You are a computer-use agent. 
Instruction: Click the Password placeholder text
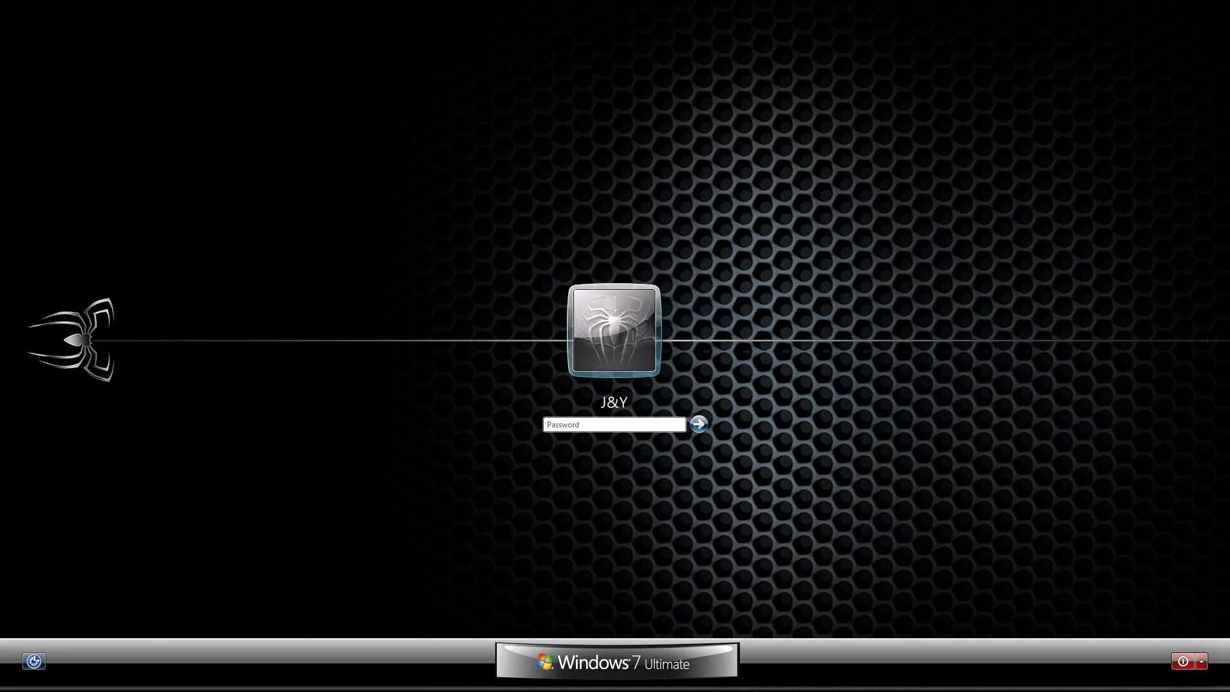coord(563,425)
